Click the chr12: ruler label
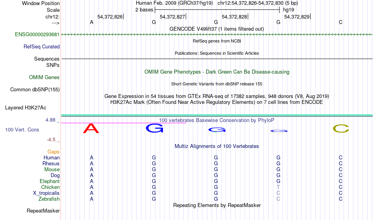Image resolution: width=373 pixels, height=220 pixels. tap(52, 17)
